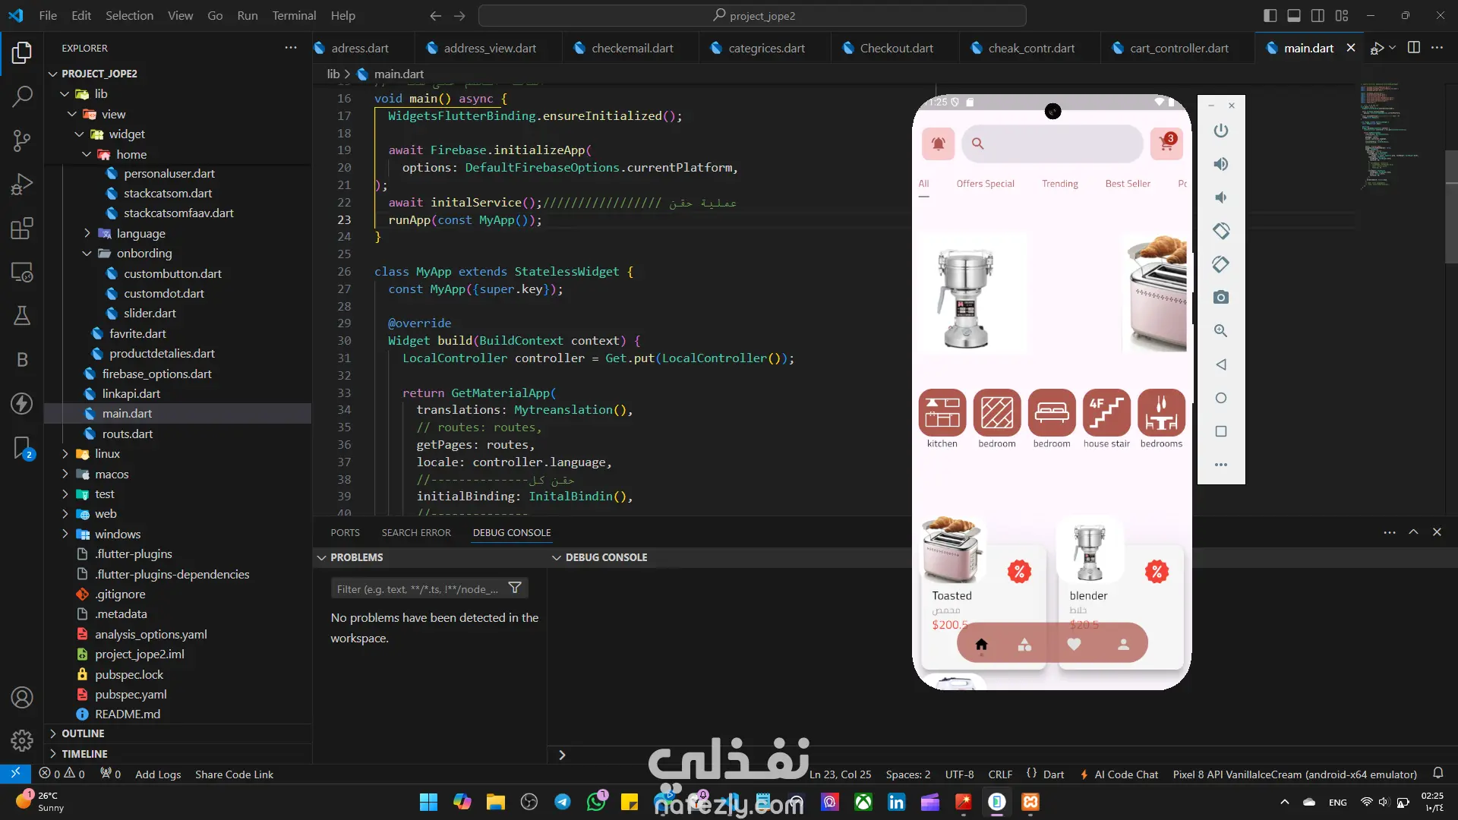Tap the profile icon in app bottom bar
The image size is (1458, 820).
point(1123,645)
